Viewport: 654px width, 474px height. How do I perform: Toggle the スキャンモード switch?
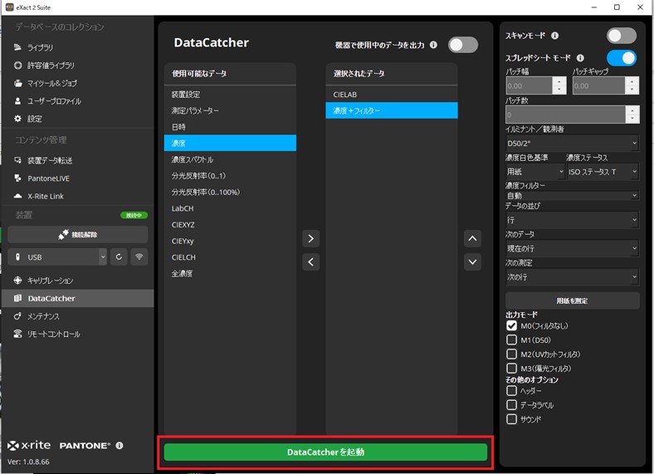(x=622, y=36)
